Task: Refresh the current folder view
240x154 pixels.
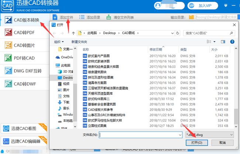Action: pyautogui.click(x=178, y=33)
